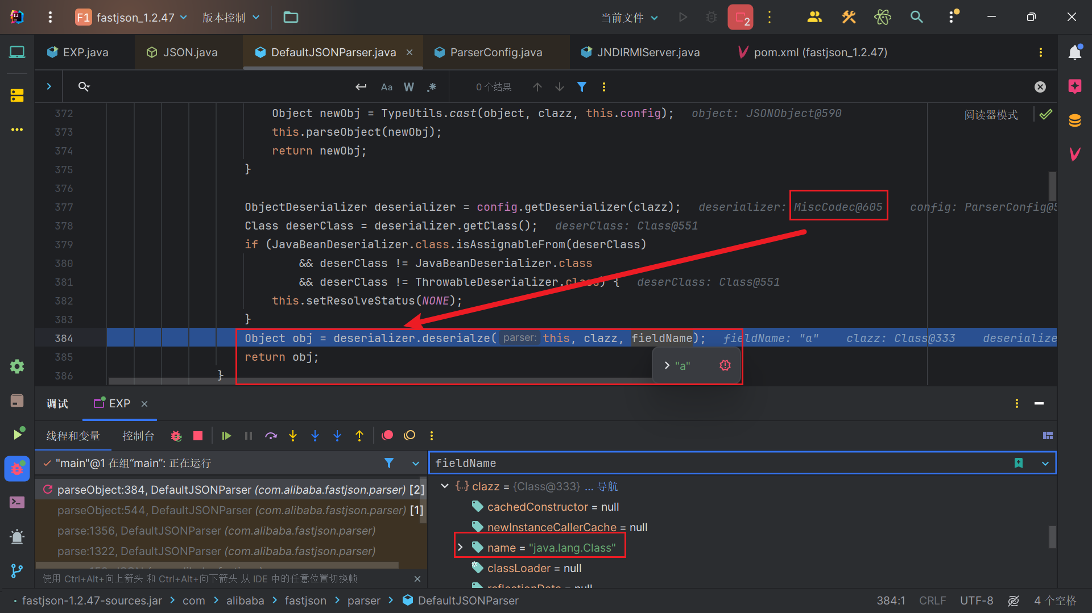The height and width of the screenshot is (613, 1092).
Task: View breakpoints red circle icon
Action: pos(388,435)
